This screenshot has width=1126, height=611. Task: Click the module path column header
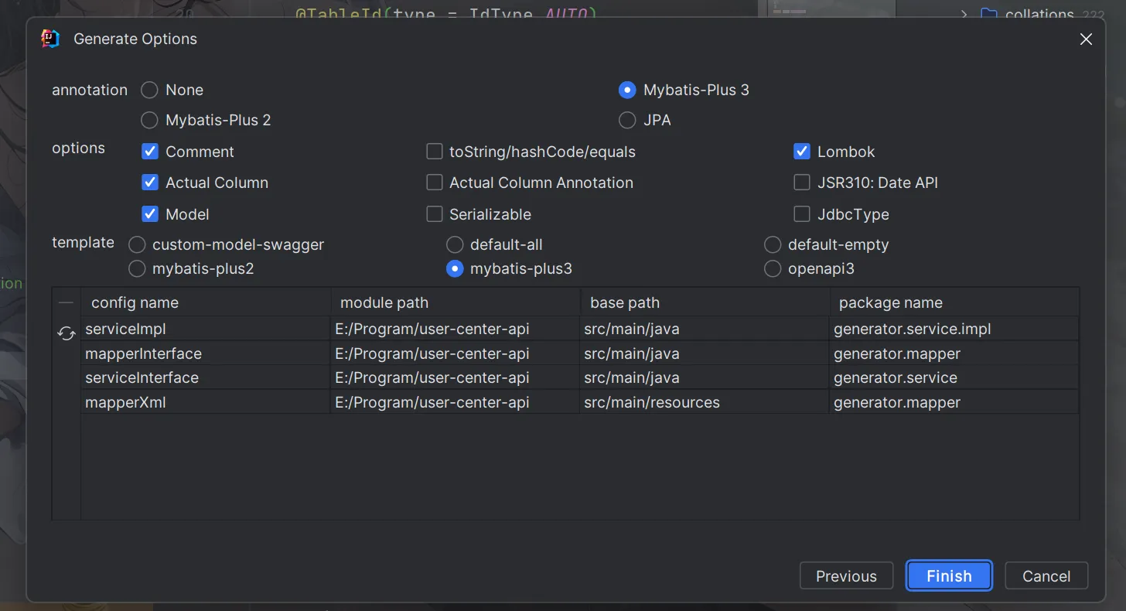pos(456,302)
